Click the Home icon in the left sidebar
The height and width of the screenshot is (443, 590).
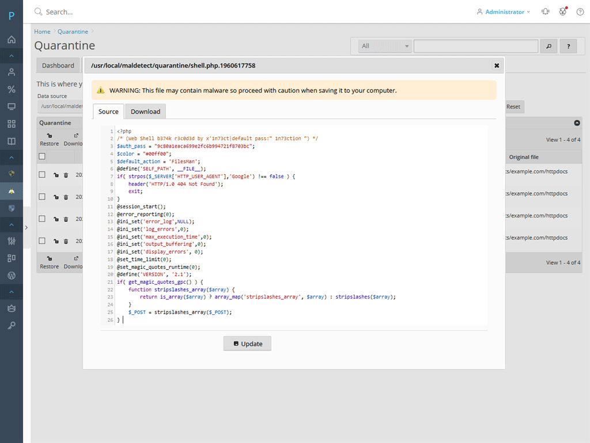pos(12,40)
